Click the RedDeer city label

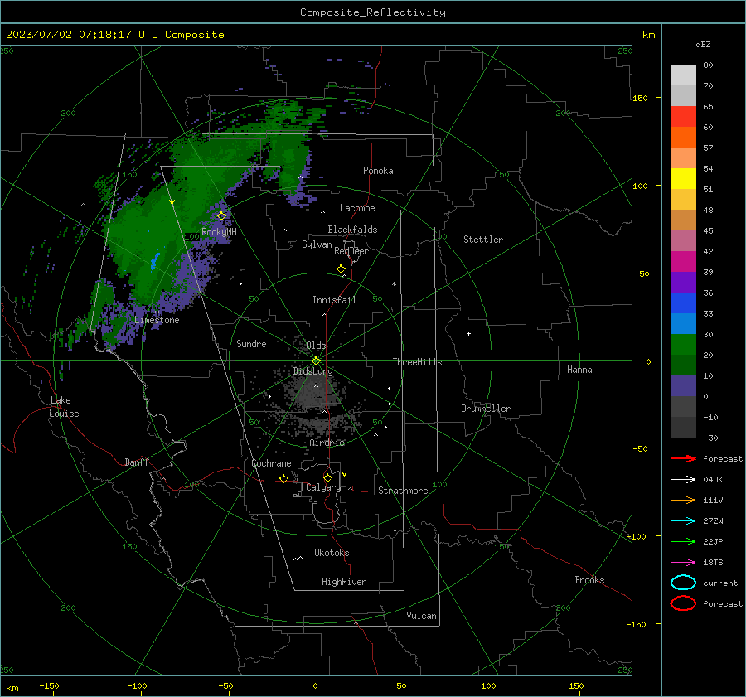(x=351, y=251)
